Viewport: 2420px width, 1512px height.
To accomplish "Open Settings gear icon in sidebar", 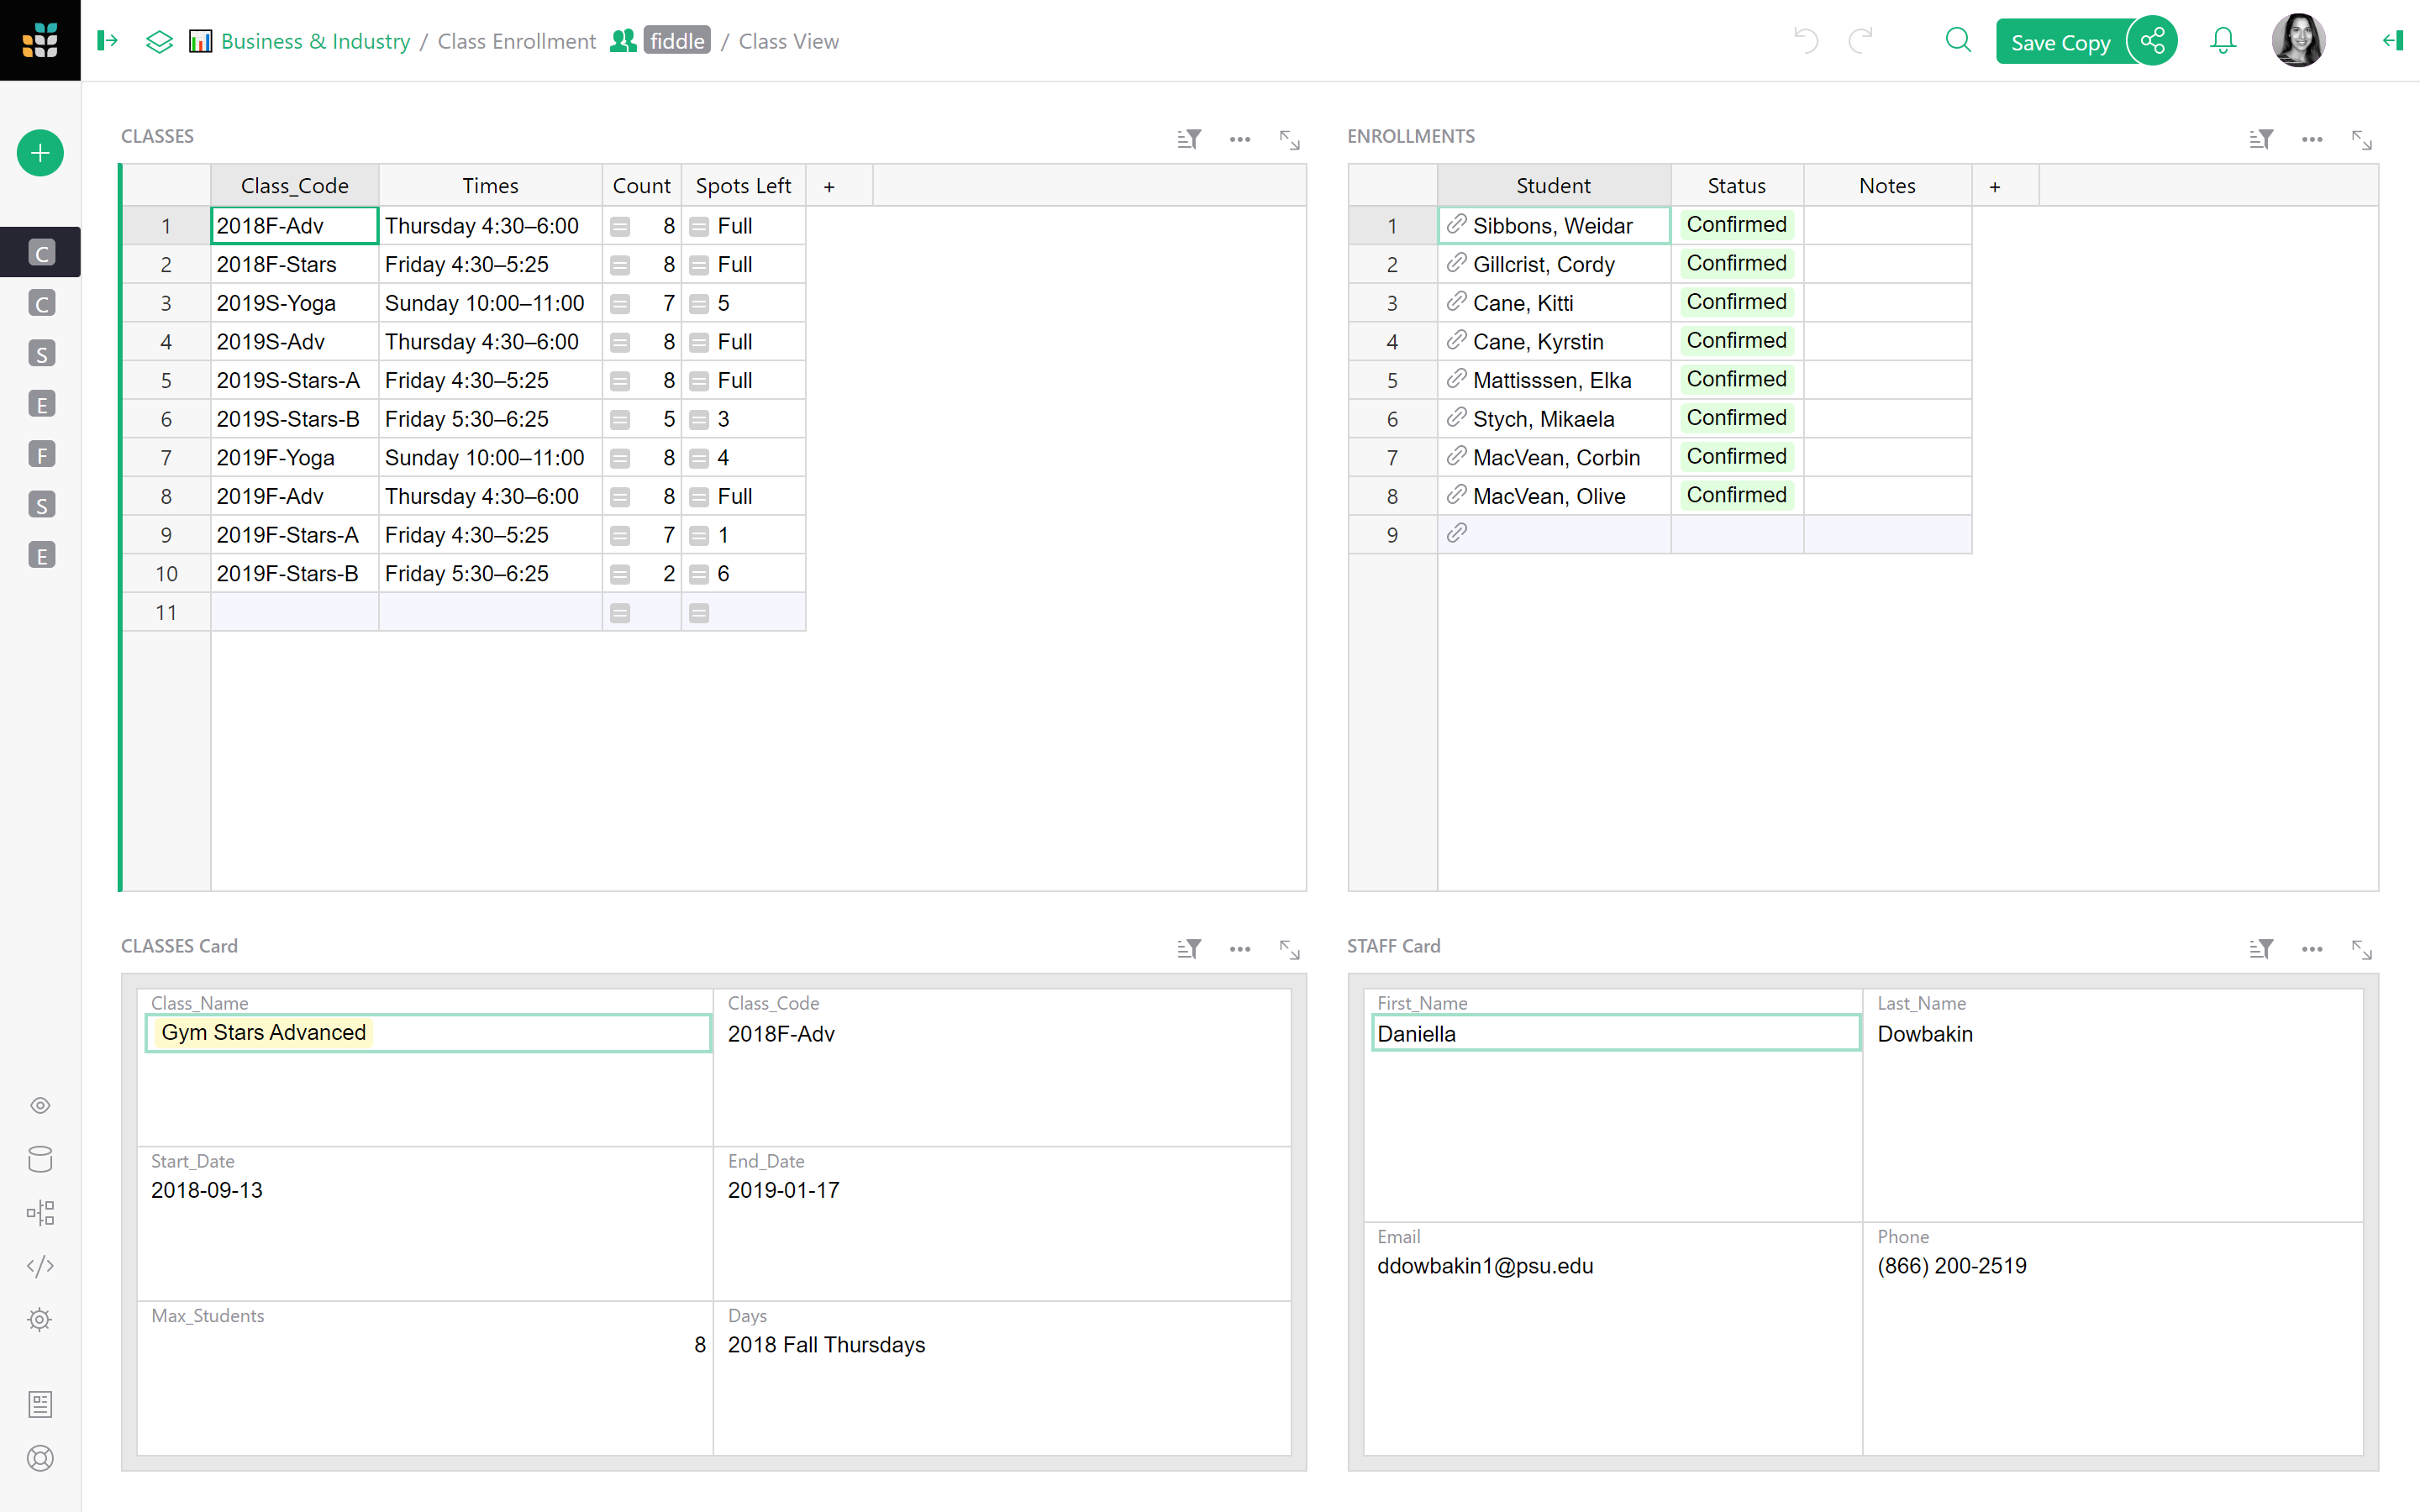I will (40, 1319).
